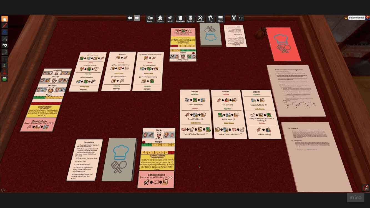370x208 pixels.
Task: Open the Music player
Action: point(170,18)
